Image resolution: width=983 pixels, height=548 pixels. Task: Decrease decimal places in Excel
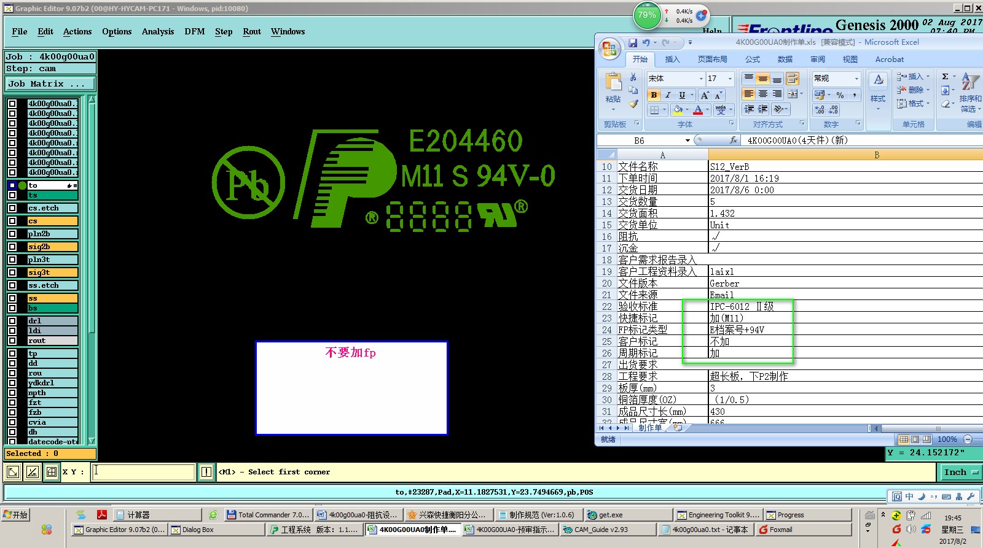click(833, 110)
